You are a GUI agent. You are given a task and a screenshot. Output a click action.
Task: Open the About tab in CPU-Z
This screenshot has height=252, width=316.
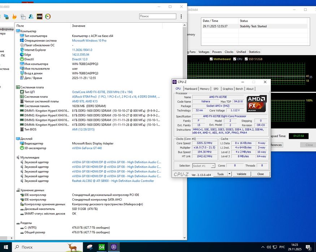coord(250,89)
